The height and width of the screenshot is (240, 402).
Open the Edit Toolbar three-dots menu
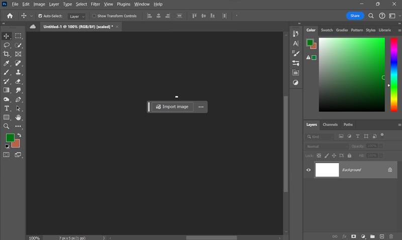(18, 126)
